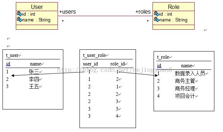
Task: Click id 2 beside 李四
Action: click(x=7, y=79)
